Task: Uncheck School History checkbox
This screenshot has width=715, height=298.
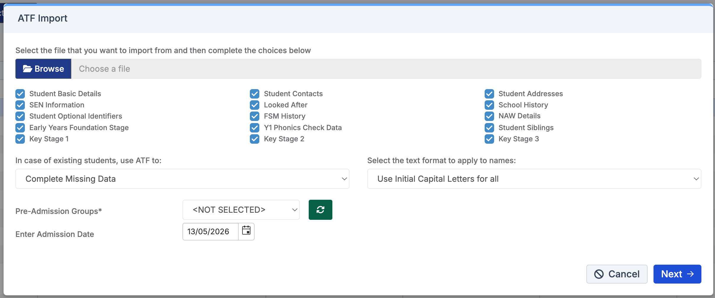Action: coord(489,105)
